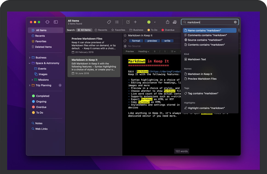This screenshot has width=267, height=174.
Task: Toggle the favorite star beside the note title
Action: tap(125, 35)
